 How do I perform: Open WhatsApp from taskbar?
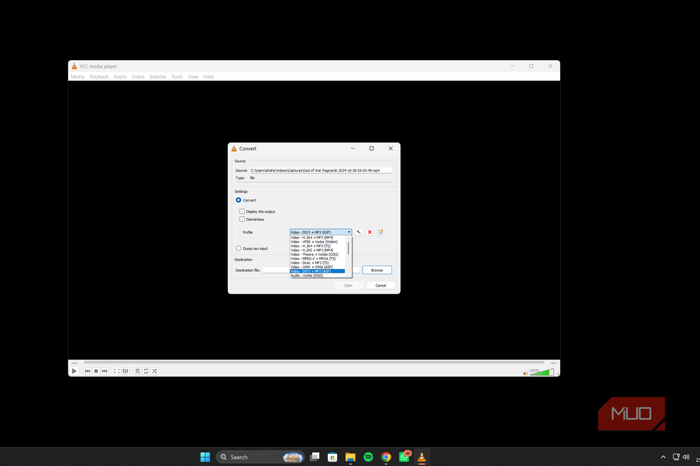[404, 457]
